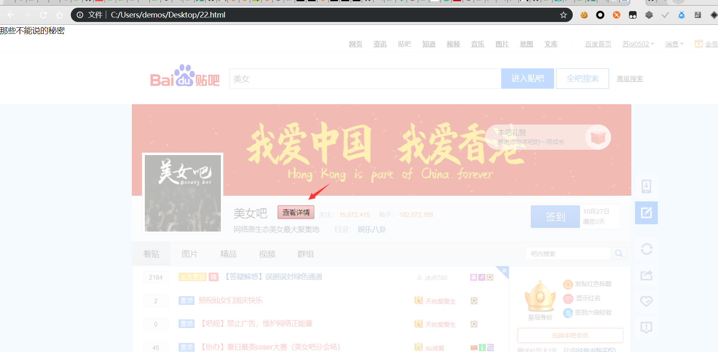Click the 本吧礼赞 banner text
Viewport: 718px width, 352px height.
[512, 133]
